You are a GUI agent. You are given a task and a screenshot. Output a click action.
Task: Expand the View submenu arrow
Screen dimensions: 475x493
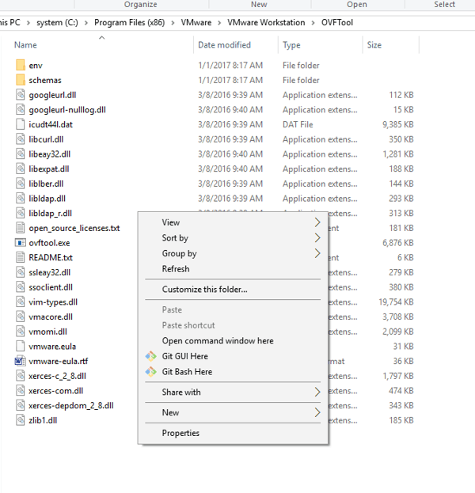pyautogui.click(x=317, y=222)
